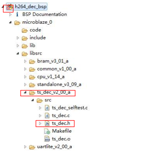
Task: Click the uartlite_v2_00_a folder icon
Action: pos(32,147)
